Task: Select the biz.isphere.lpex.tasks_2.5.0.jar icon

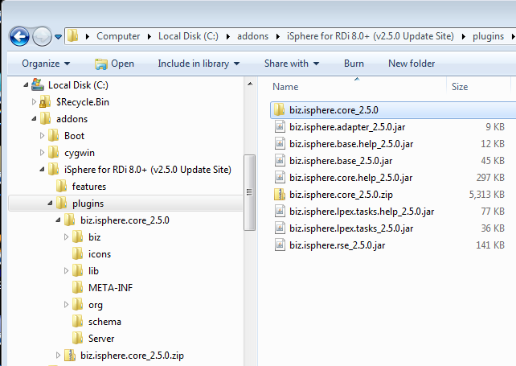Action: click(x=280, y=228)
